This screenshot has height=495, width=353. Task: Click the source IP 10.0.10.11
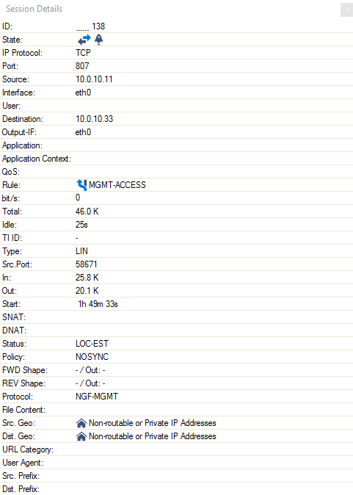tap(94, 79)
